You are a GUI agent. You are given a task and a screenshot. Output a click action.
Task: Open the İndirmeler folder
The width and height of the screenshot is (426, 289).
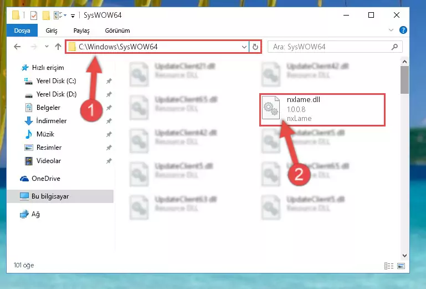[x=52, y=121]
